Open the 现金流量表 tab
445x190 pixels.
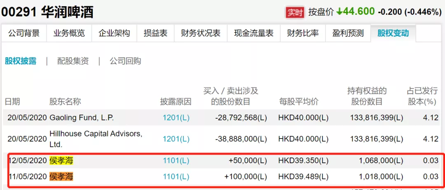click(254, 33)
